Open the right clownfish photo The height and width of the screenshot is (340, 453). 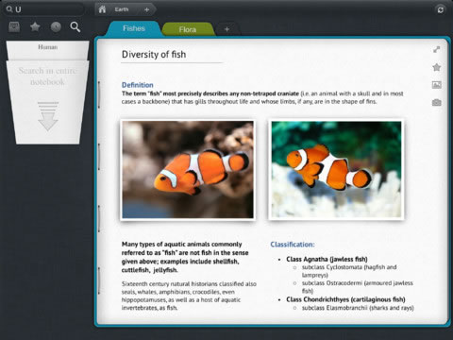coord(336,170)
